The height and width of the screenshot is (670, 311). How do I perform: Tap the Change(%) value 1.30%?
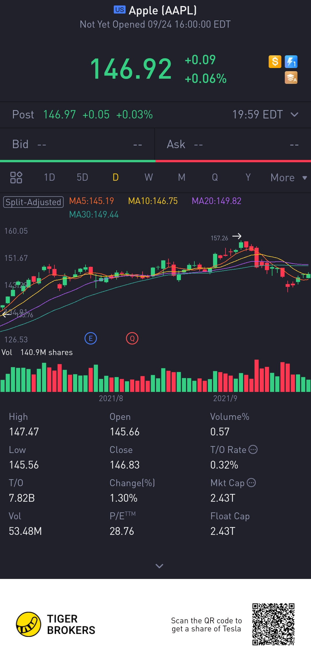[124, 498]
